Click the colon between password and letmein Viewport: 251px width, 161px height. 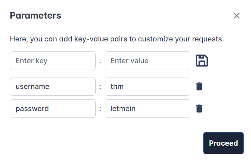(100, 109)
